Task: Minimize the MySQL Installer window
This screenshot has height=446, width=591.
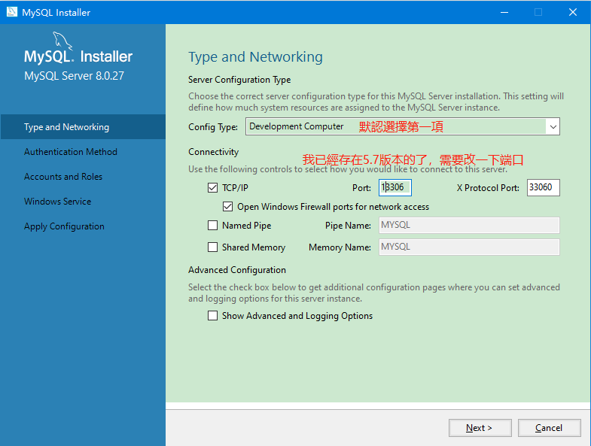Action: point(504,12)
